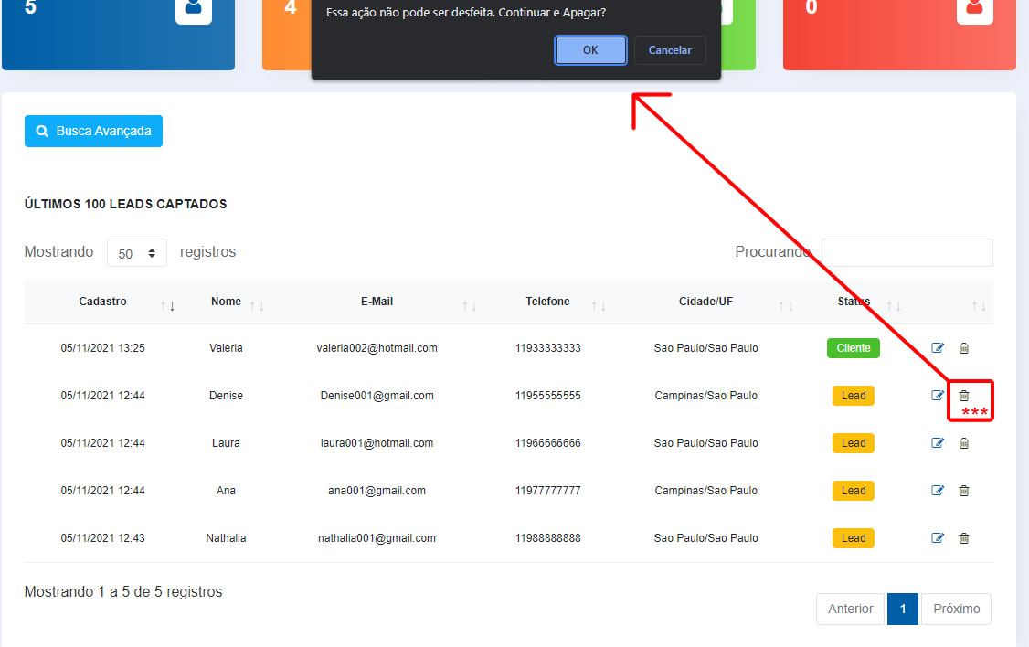Click the Lead status badge for Laura
Viewport: 1029px width, 647px height.
(x=854, y=443)
